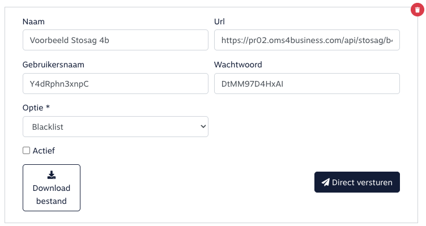Toggle Actief via its text label

[x=44, y=151]
